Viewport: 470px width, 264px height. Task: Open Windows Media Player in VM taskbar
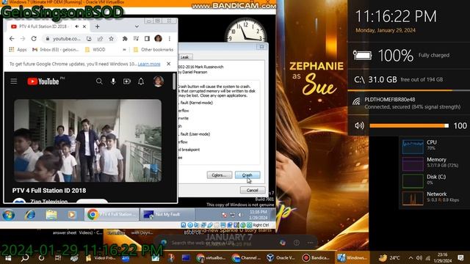click(72, 215)
